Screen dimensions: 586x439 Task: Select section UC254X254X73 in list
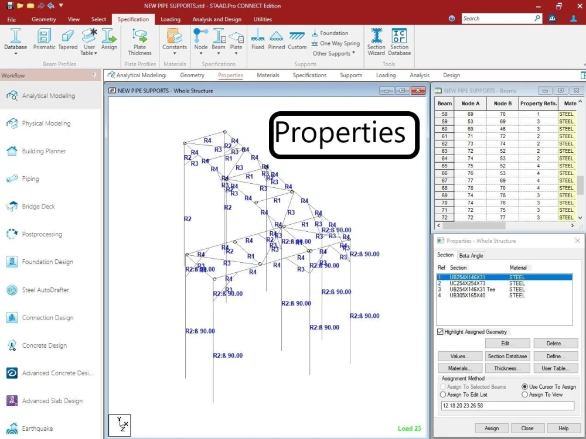(x=505, y=283)
